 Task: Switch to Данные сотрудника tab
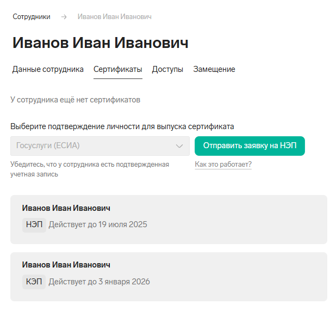(48, 69)
